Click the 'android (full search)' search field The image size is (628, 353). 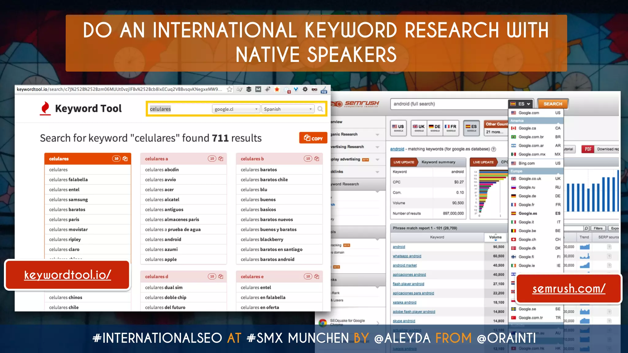pos(449,104)
